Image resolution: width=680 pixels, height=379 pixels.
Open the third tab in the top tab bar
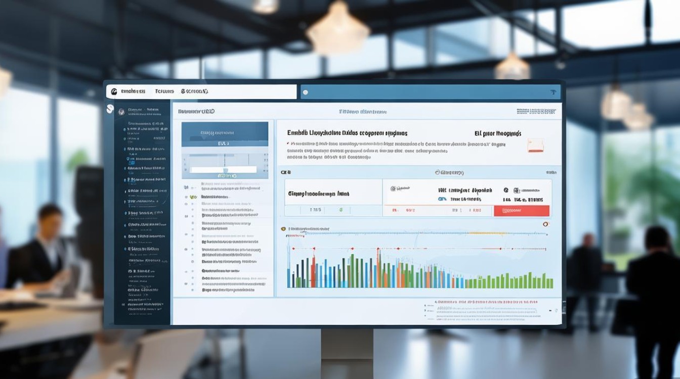pos(194,91)
